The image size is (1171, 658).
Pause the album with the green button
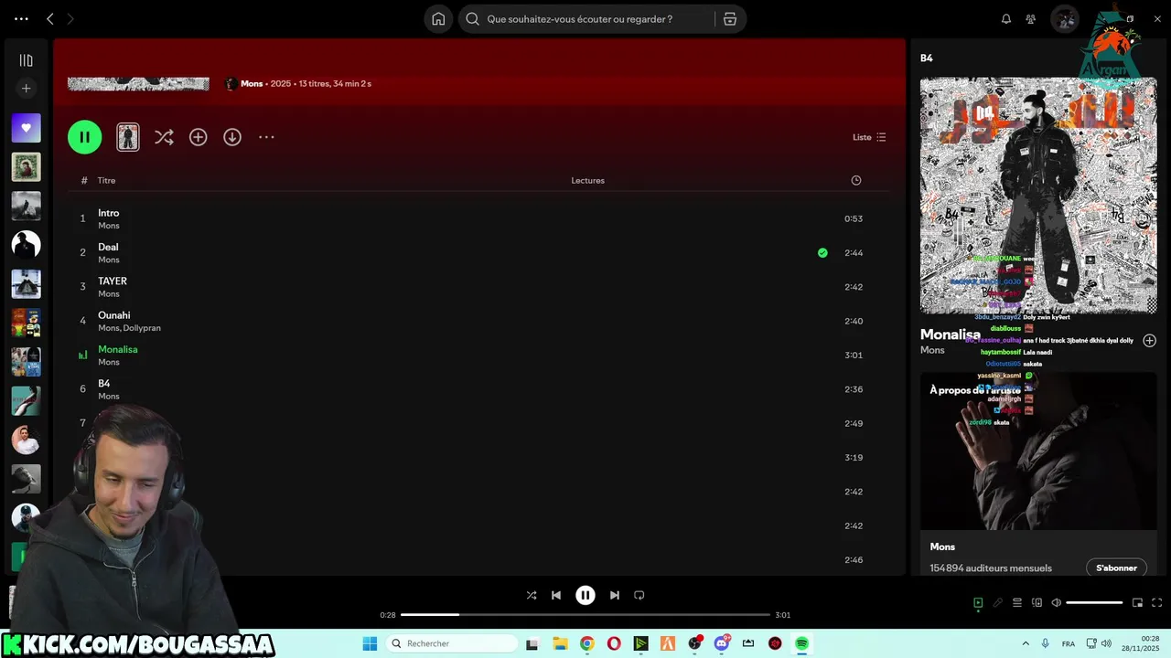[84, 137]
